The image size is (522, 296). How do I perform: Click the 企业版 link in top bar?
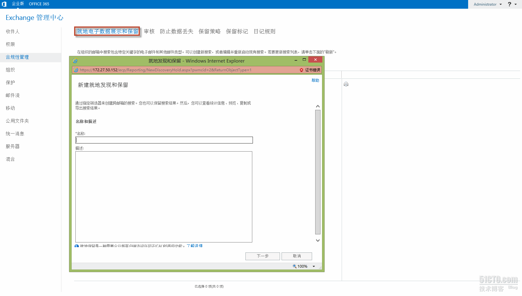point(18,4)
